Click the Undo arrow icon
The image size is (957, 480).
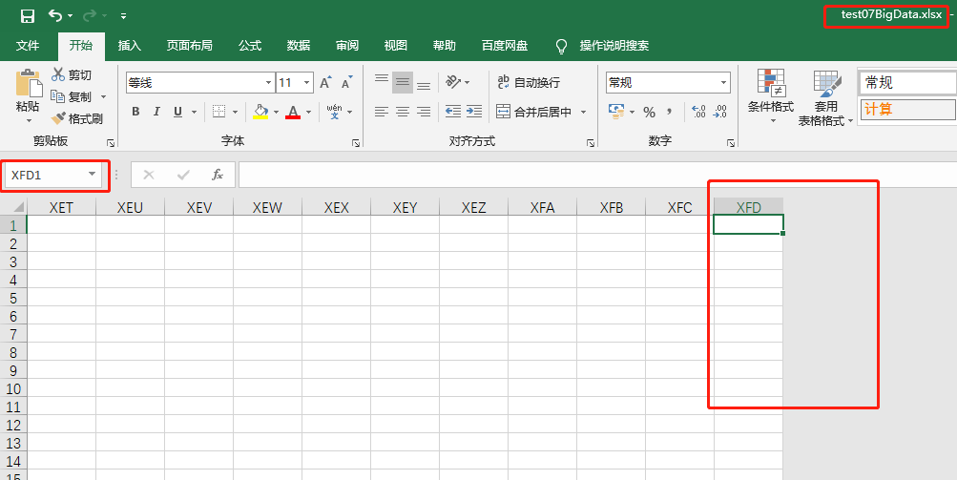coord(55,15)
